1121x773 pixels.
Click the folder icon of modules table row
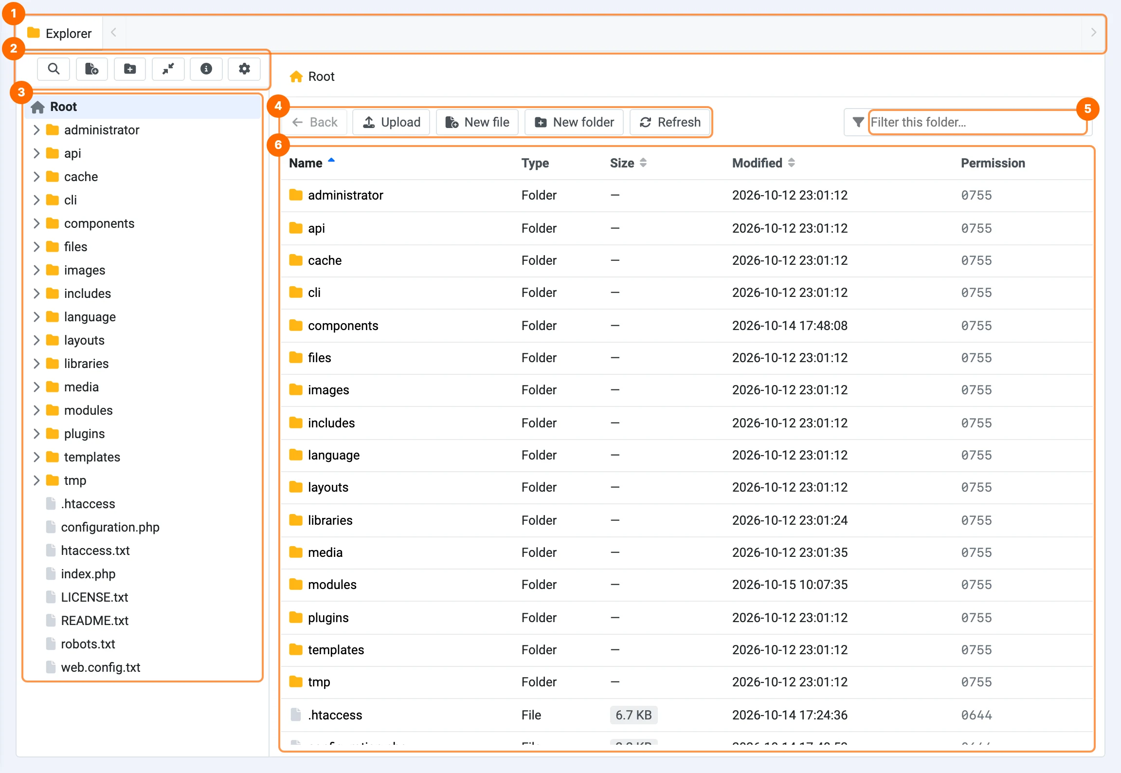pyautogui.click(x=296, y=584)
